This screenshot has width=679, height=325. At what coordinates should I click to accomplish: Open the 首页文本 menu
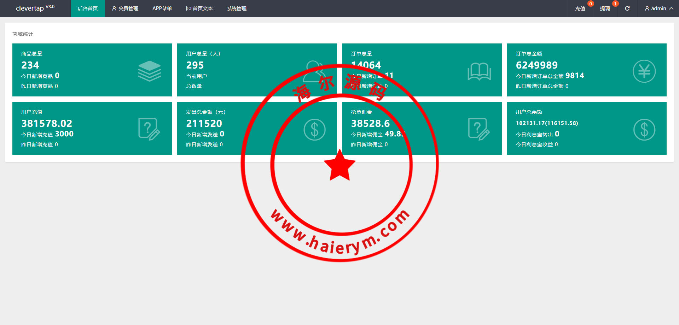pos(199,8)
